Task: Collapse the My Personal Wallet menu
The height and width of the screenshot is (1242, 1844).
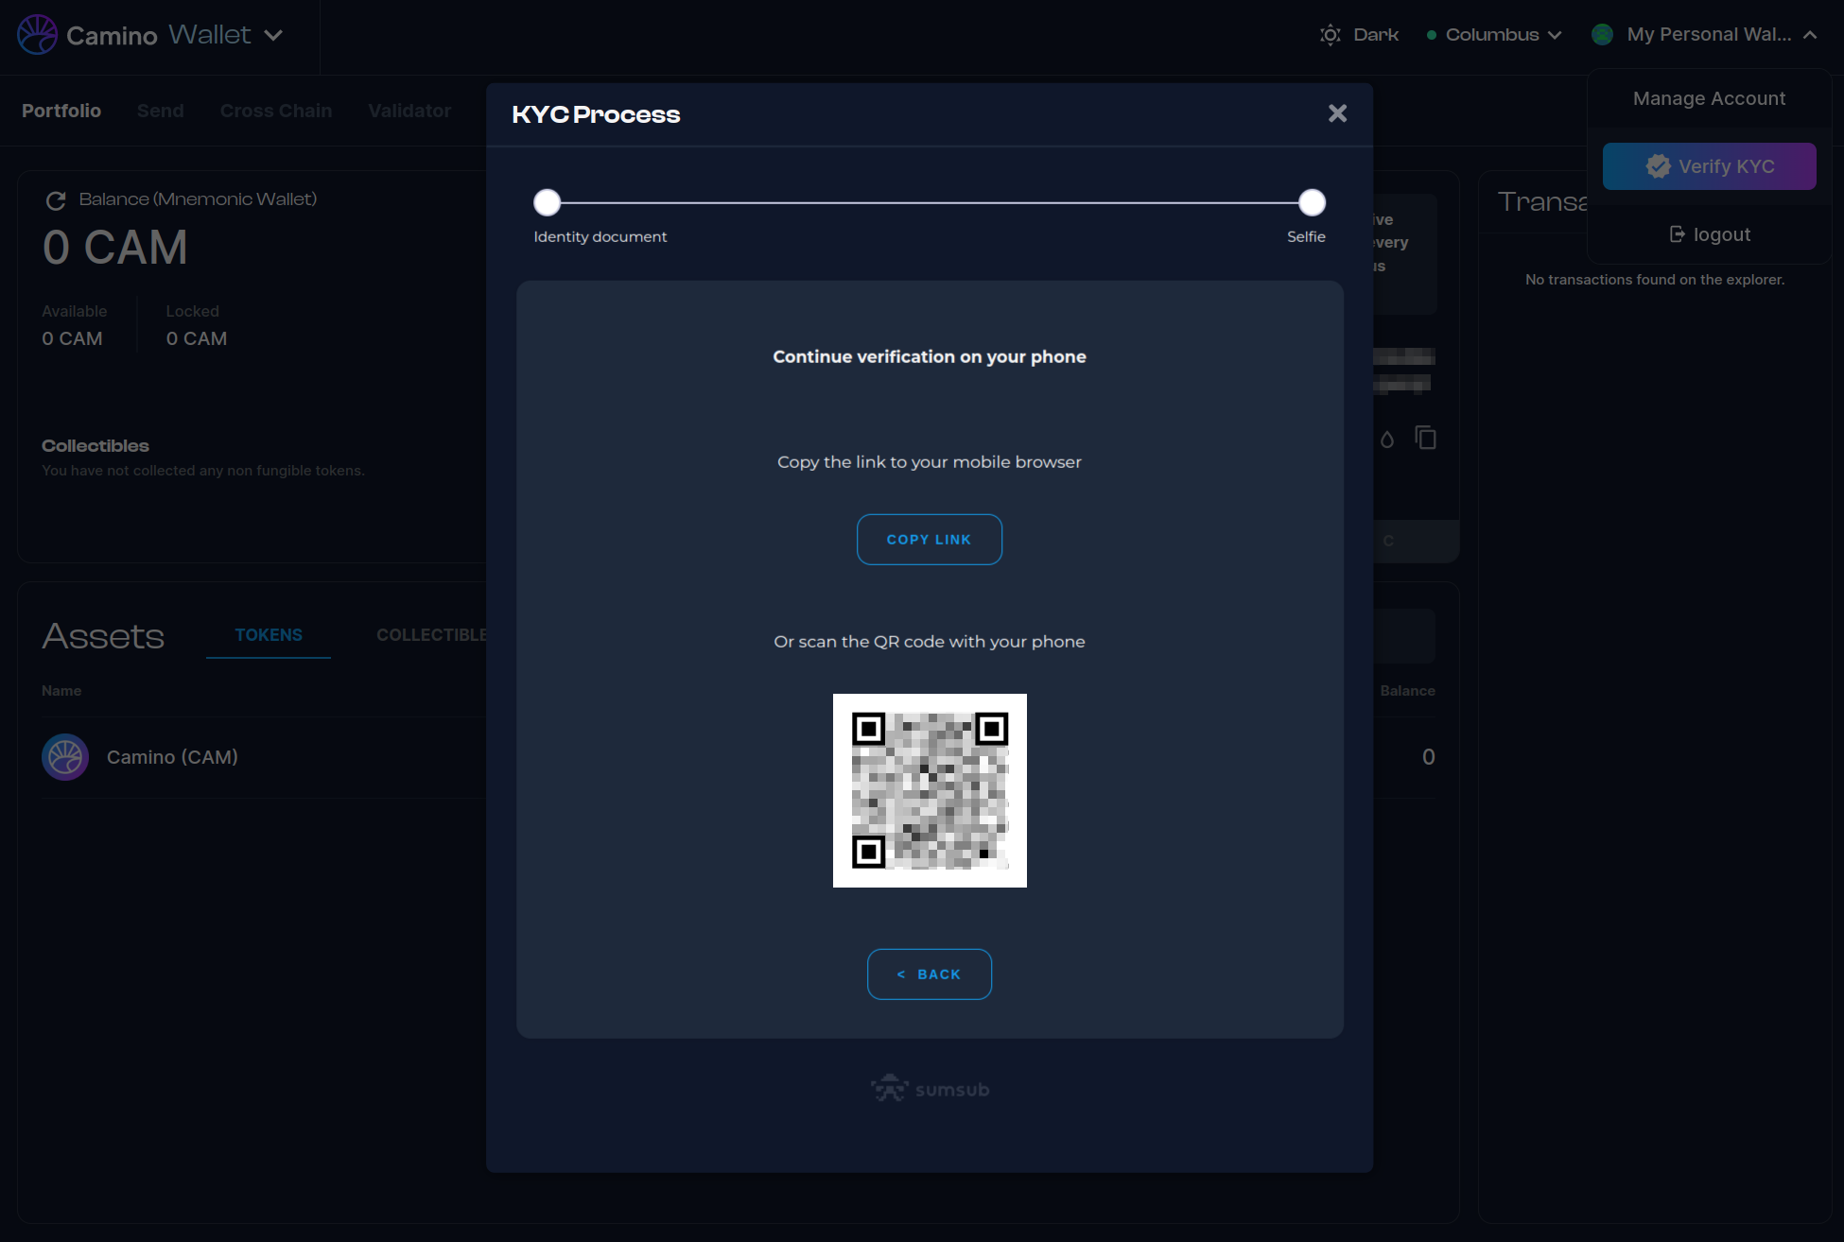Action: tap(1810, 35)
